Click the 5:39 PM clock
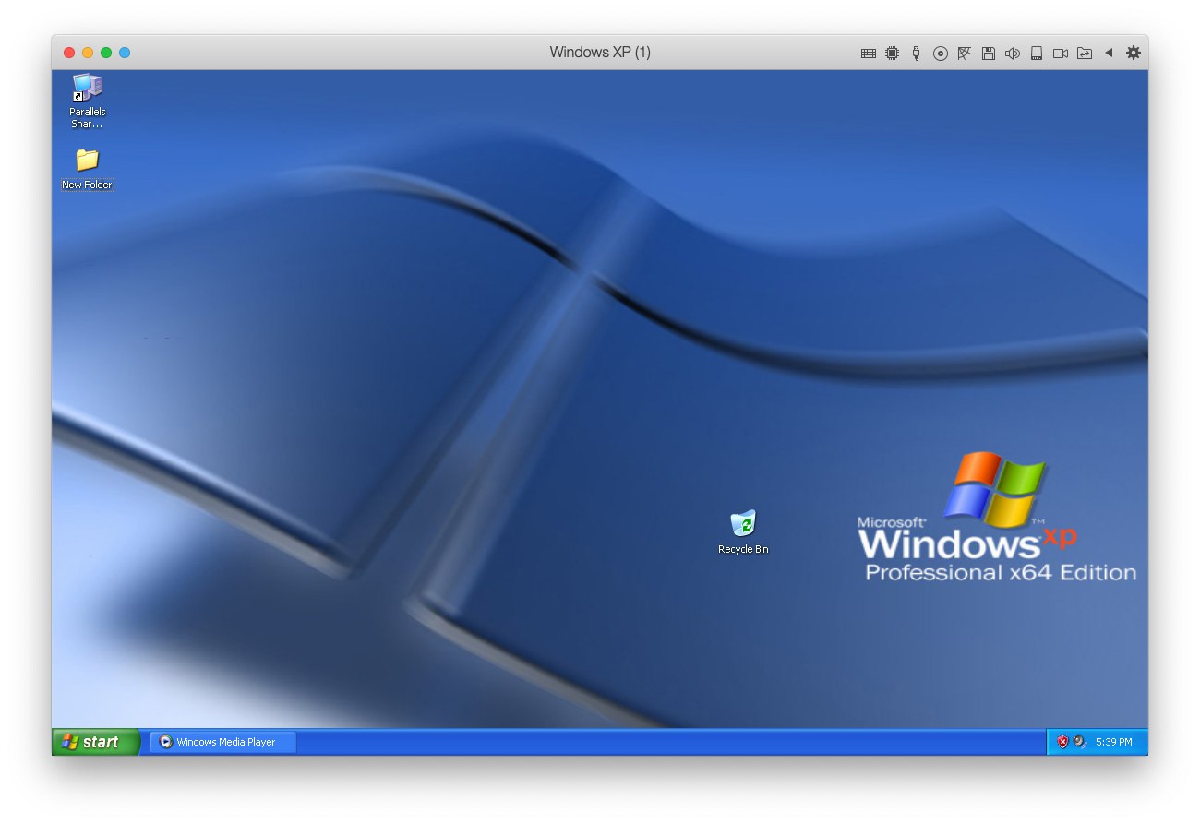 (1114, 742)
